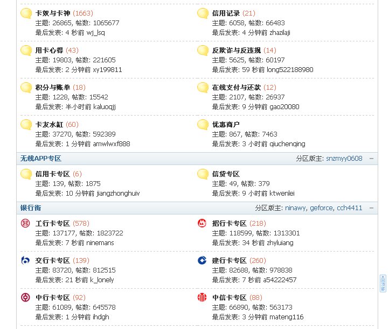Viewport: 389px width, 329px height.
Task: Click the Bank of Communications logo icon
Action: coord(25,260)
